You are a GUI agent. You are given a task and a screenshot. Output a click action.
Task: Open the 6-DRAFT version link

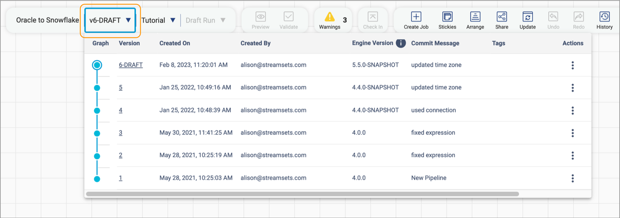131,65
